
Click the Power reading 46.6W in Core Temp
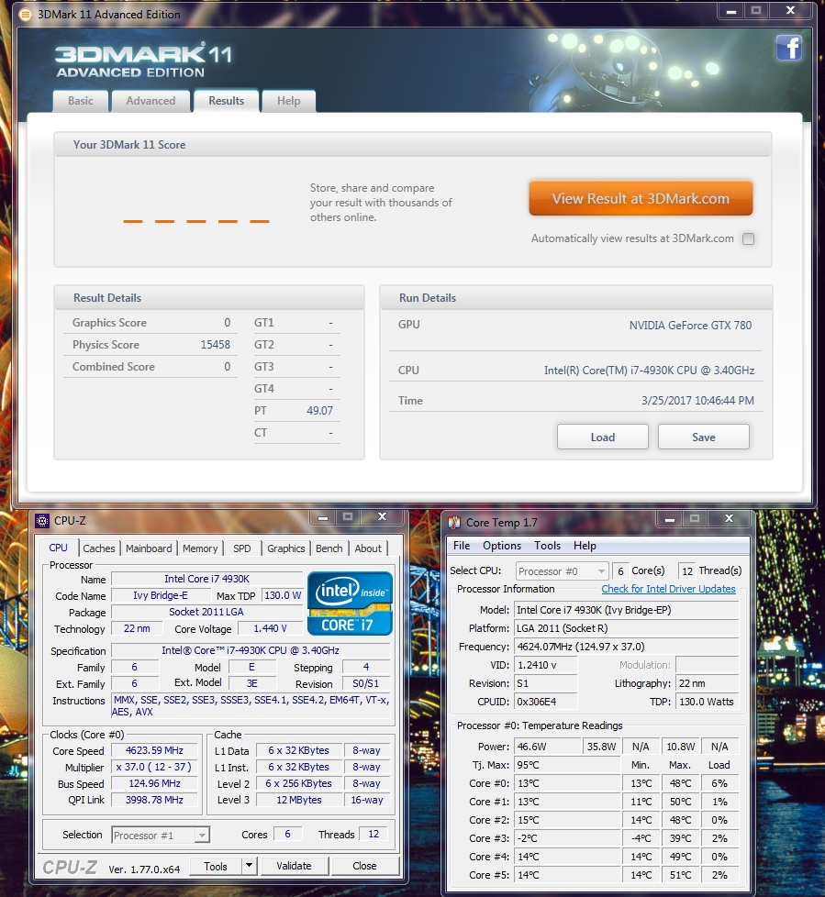click(547, 747)
